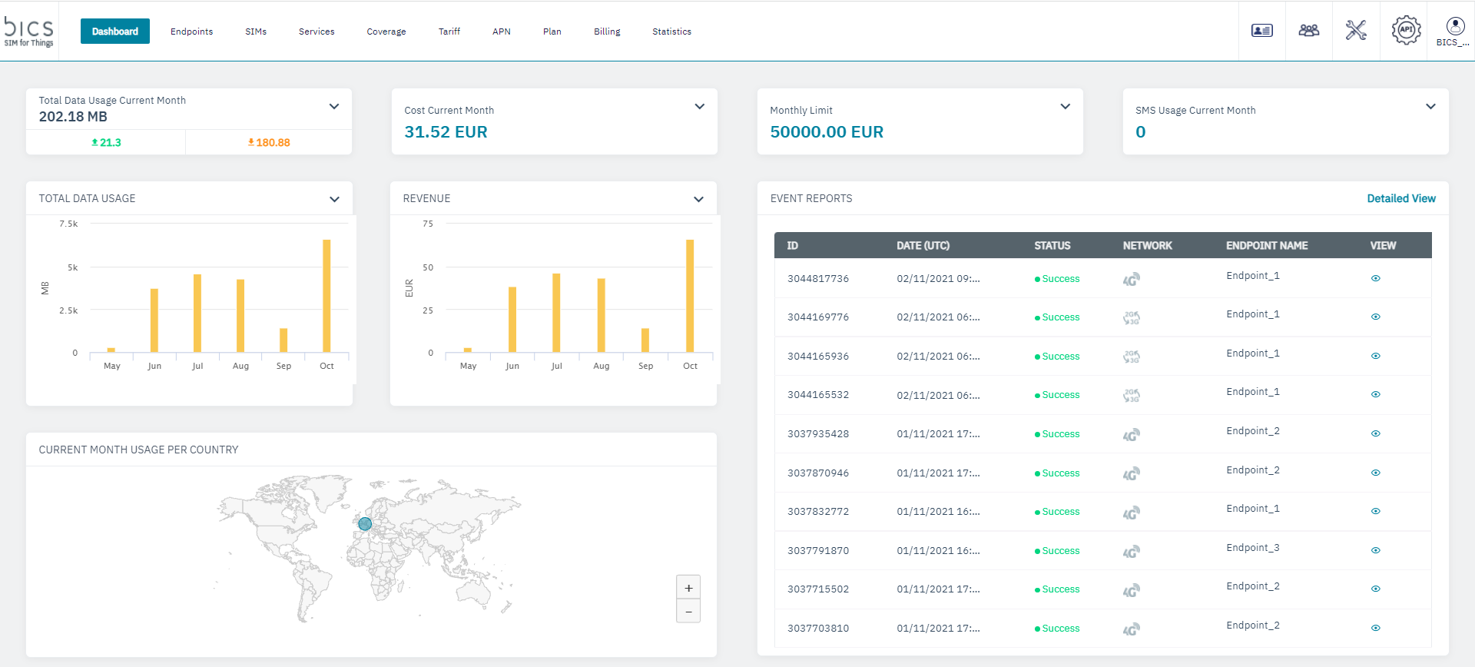Open the Billing menu item
Screen dimensions: 1475x667
click(606, 32)
